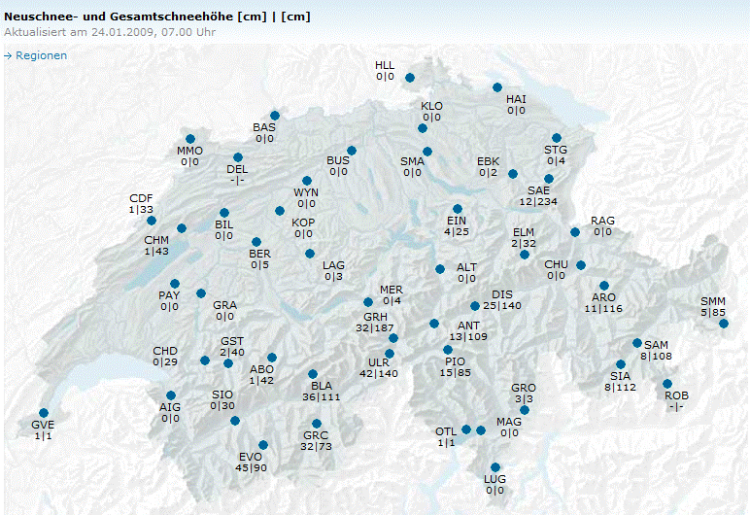Click the HAI station dot
750x515 pixels.
pos(497,87)
